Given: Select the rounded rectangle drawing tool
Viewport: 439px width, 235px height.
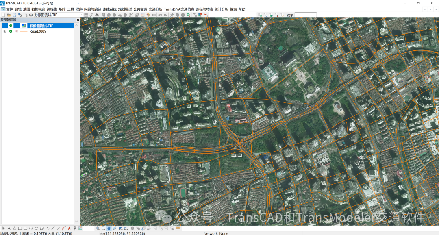Looking at the screenshot, I should click(26, 228).
